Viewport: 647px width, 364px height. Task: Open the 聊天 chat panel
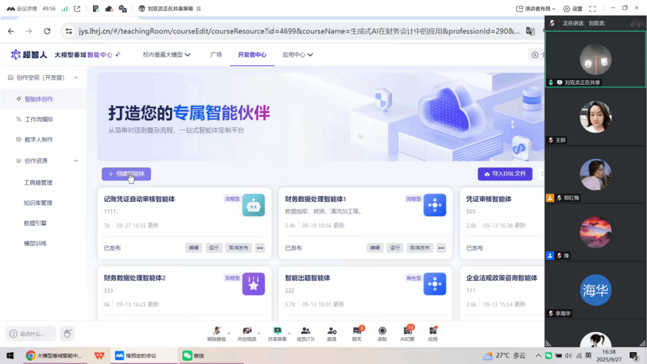coord(356,332)
